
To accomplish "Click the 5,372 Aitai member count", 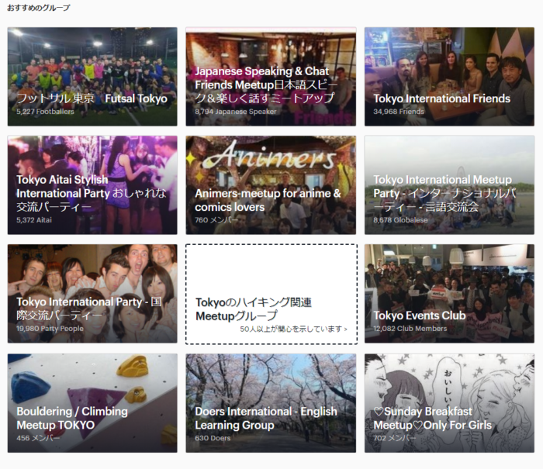I will pyautogui.click(x=34, y=220).
